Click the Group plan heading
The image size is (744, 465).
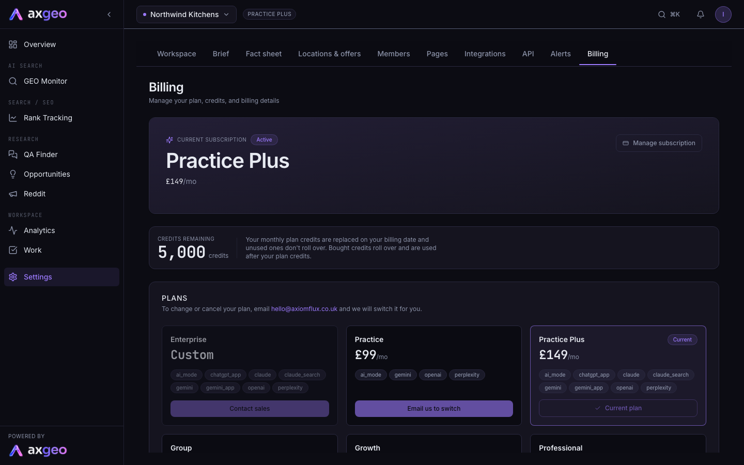click(x=181, y=448)
